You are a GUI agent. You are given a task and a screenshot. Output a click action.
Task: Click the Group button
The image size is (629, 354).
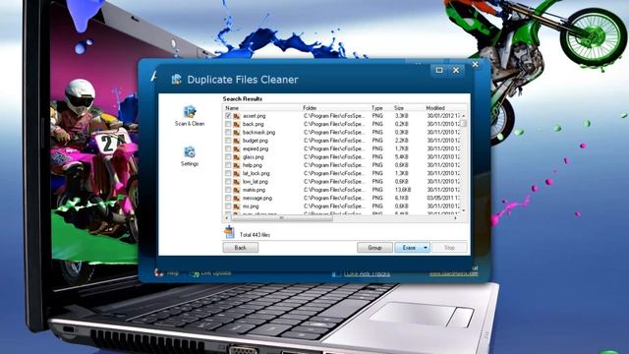click(374, 248)
